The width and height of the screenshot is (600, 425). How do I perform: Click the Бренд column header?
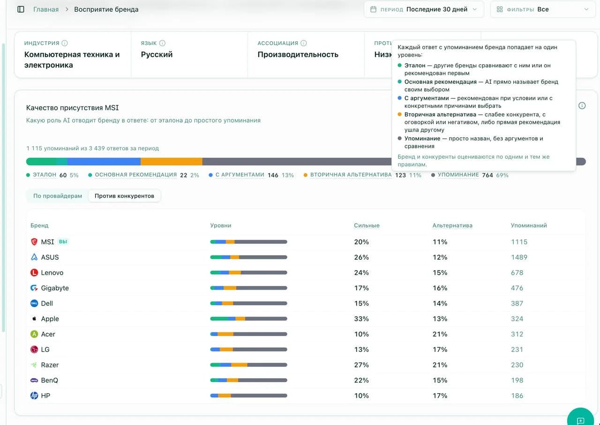39,226
